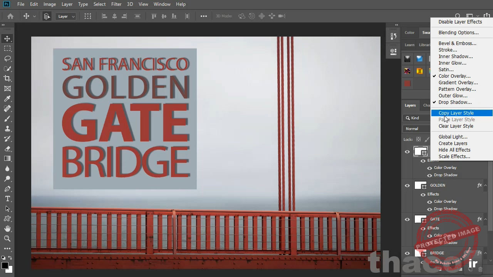Select the Lasso tool
493x277 pixels.
coord(7,58)
